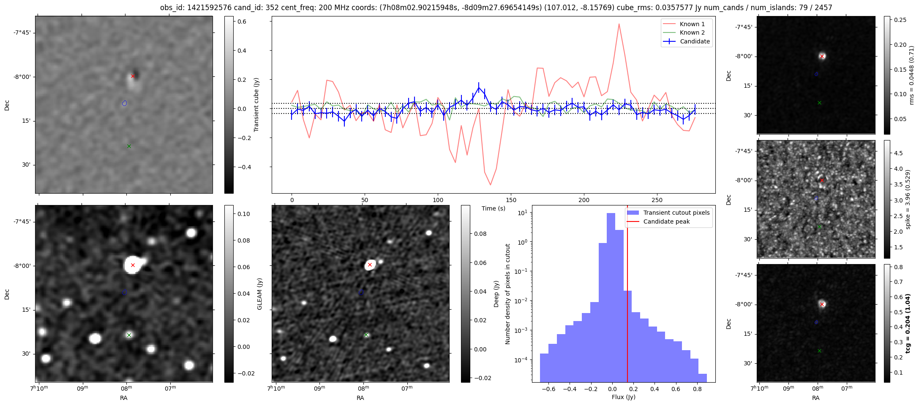Click red x marker in Transient cube image
919x405 pixels.
click(x=133, y=76)
